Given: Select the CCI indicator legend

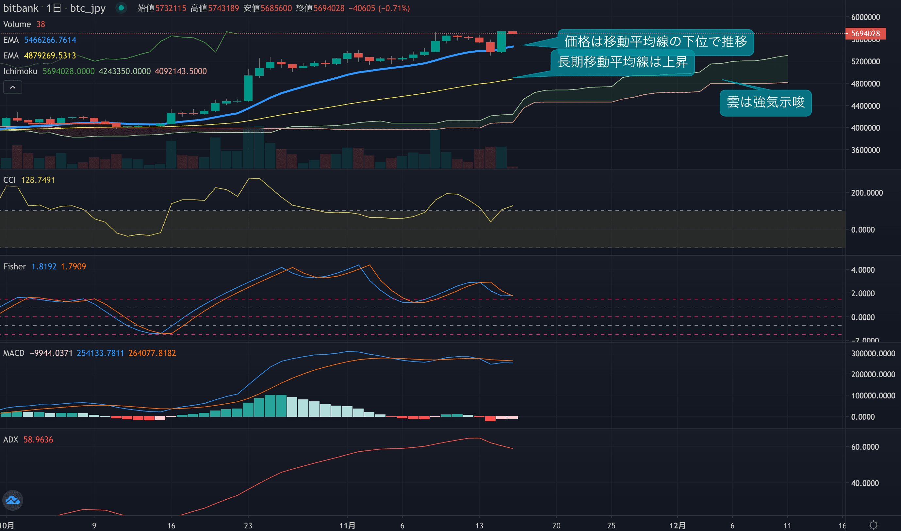Looking at the screenshot, I should (x=9, y=180).
